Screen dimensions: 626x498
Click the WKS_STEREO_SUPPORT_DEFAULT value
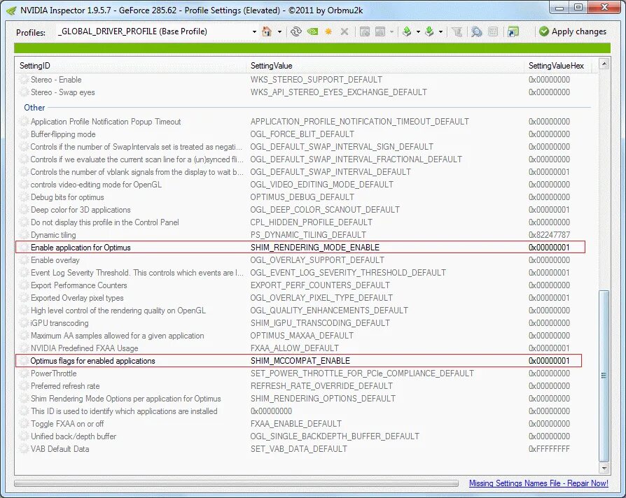point(317,80)
